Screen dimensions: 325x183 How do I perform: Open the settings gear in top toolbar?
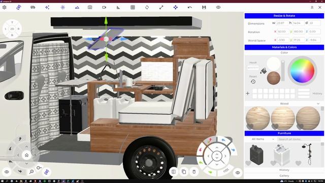pyautogui.click(x=5, y=7)
